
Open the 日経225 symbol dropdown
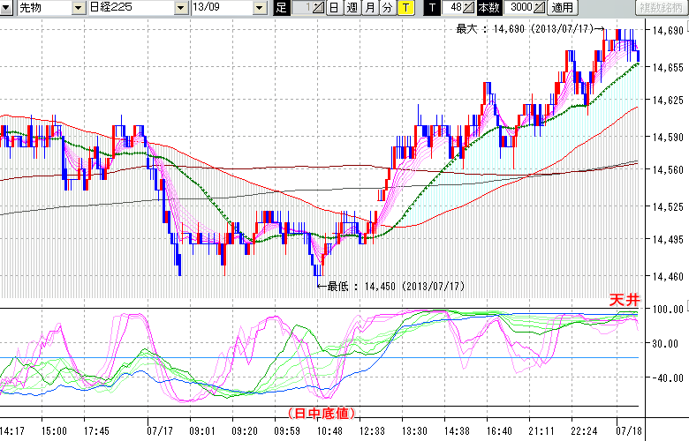tap(180, 8)
